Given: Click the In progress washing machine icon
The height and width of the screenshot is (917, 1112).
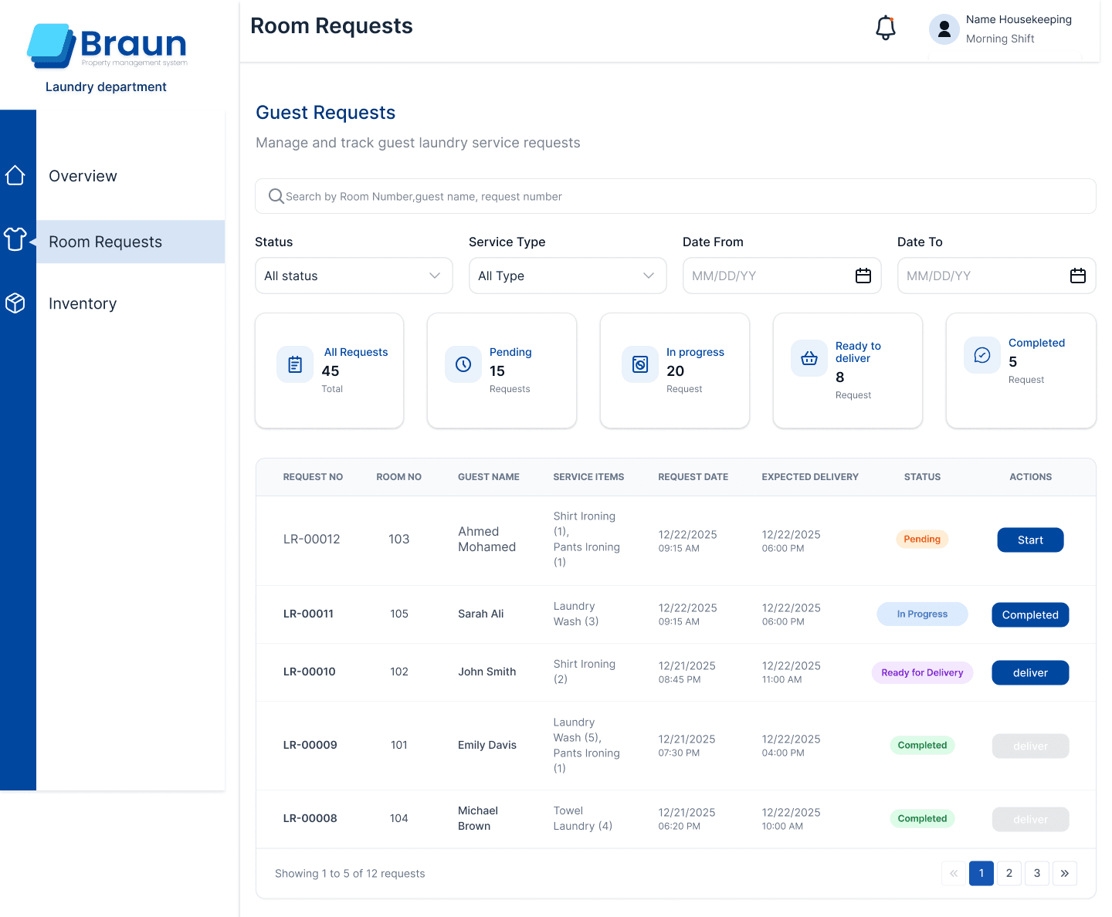Looking at the screenshot, I should point(640,364).
